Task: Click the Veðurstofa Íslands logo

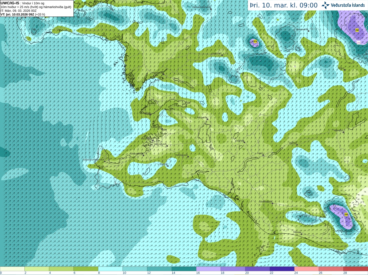Action: pyautogui.click(x=343, y=5)
